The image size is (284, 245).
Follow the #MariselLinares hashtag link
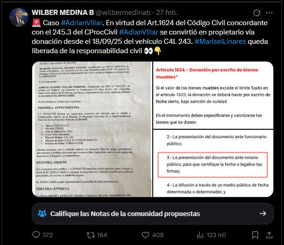click(x=220, y=42)
